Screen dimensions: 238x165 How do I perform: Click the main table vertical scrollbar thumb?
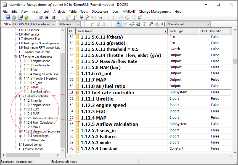(x=235, y=61)
